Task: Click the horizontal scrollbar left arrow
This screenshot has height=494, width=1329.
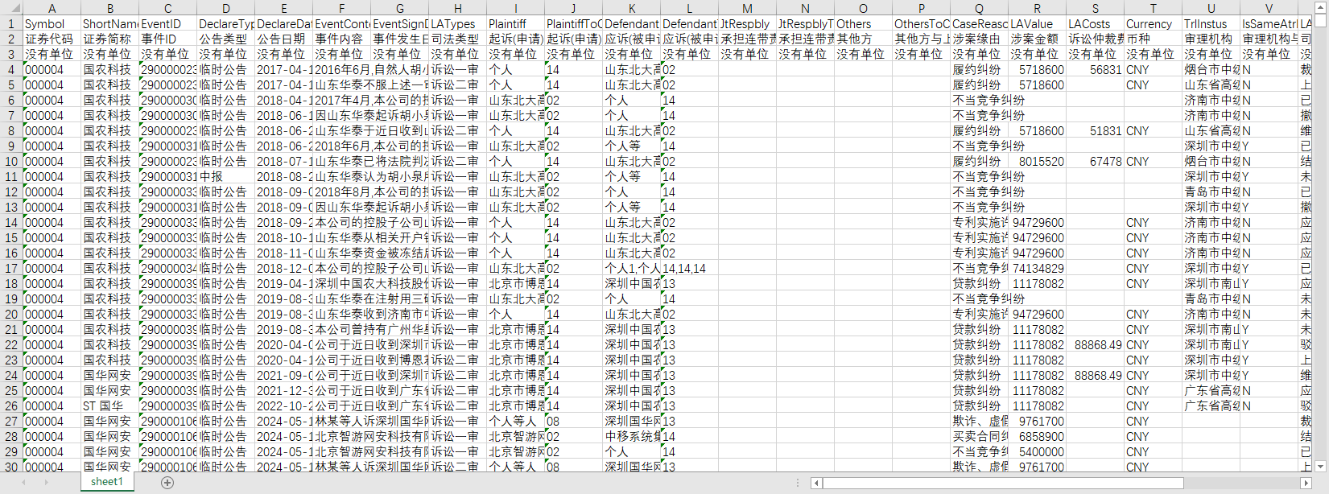Action: 816,483
